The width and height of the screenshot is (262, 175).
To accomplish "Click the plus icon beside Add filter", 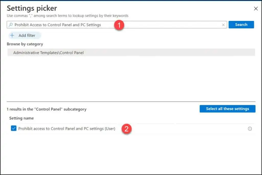I will click(x=12, y=35).
